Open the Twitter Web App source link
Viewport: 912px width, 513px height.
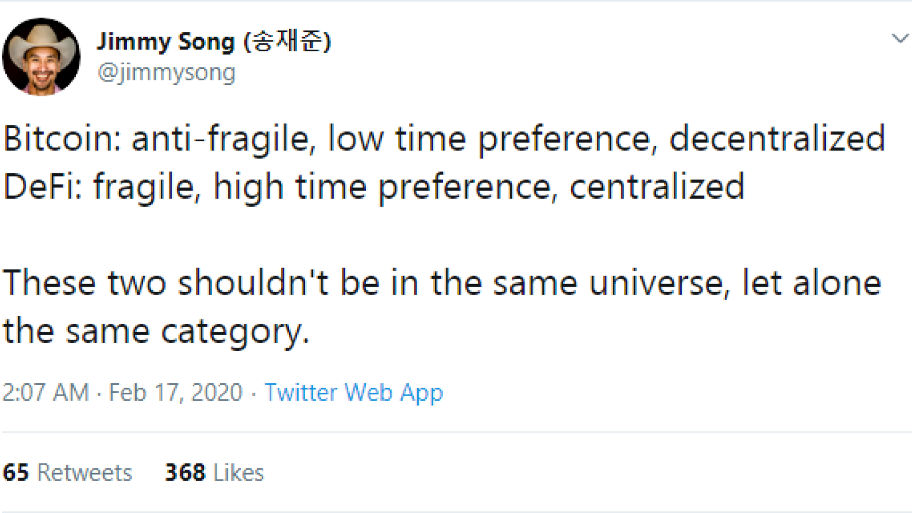(x=353, y=393)
